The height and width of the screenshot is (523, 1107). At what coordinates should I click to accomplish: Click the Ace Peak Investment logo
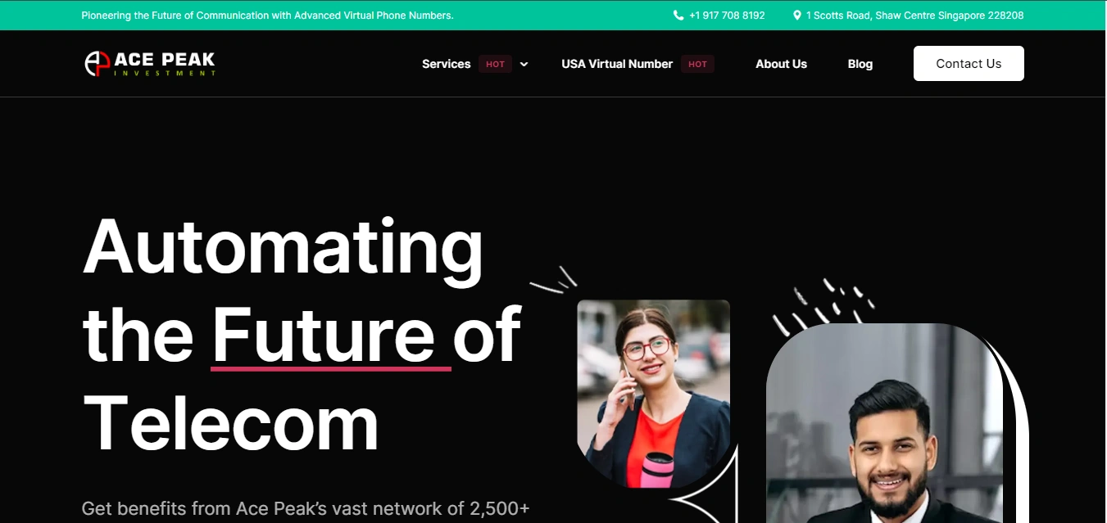click(x=150, y=64)
